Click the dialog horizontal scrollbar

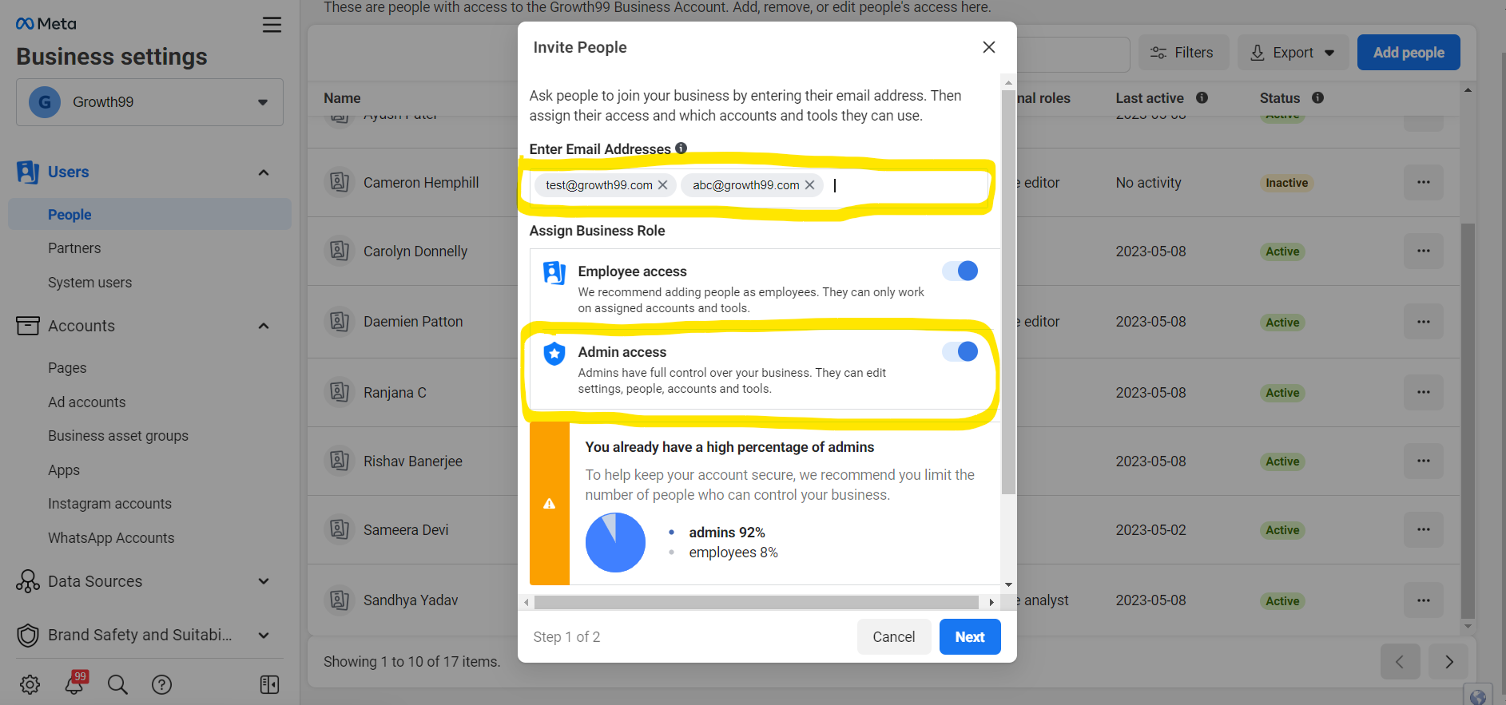click(757, 602)
